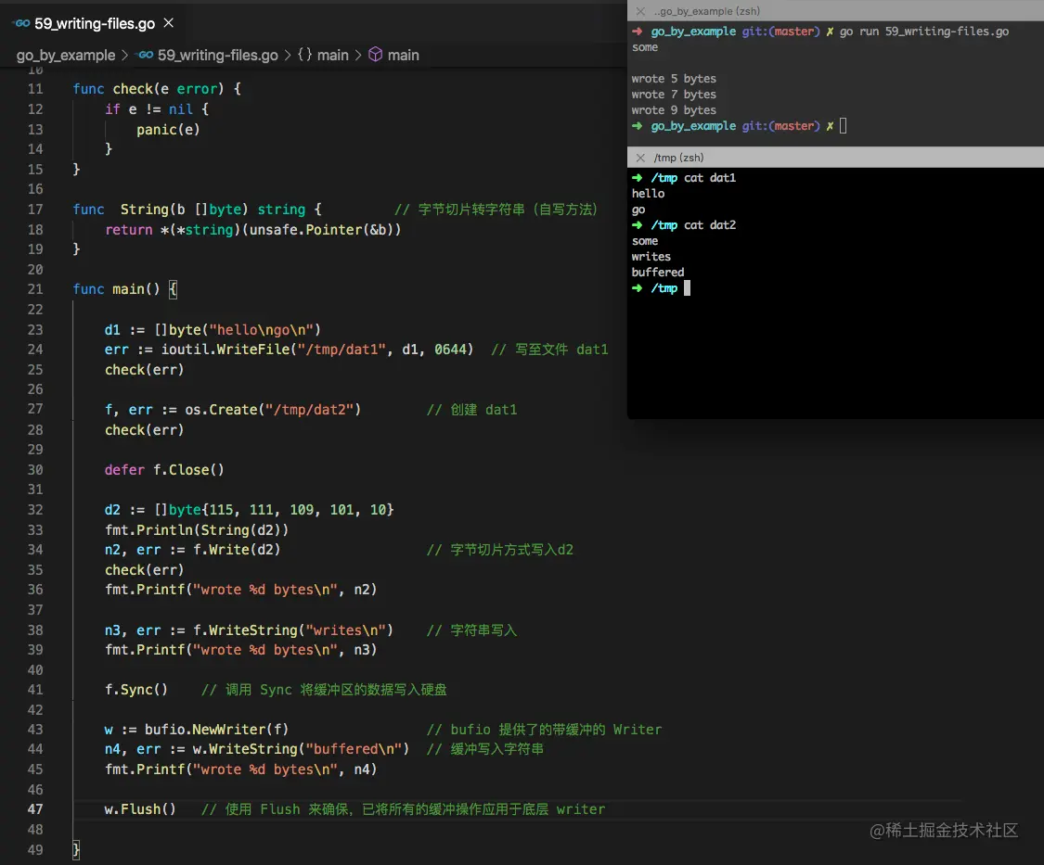Select the ..go_by_example (zsh) terminal title
1044x865 pixels.
706,11
